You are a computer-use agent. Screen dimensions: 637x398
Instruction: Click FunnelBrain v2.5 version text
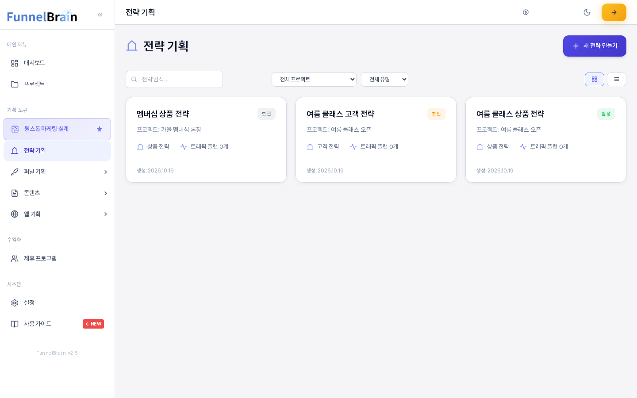57,353
